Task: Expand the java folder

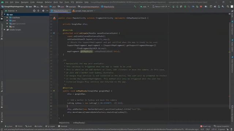Action: (7, 21)
